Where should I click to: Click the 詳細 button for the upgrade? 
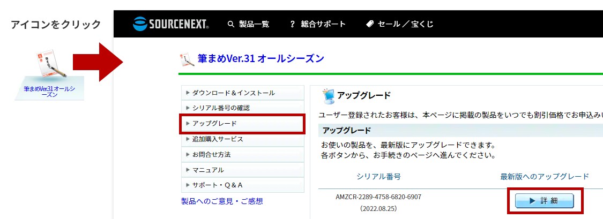tap(545, 201)
